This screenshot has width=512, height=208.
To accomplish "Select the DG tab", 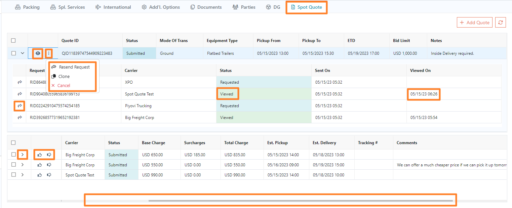I will pos(273,7).
